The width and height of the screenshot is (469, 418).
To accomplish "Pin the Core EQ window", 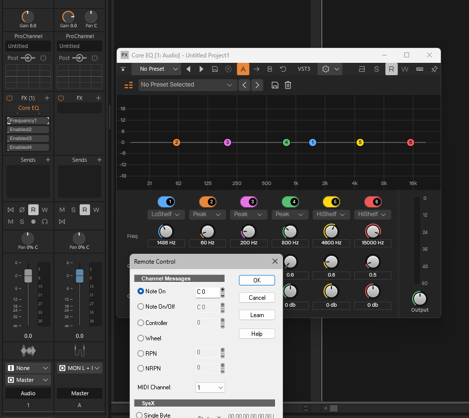I will coord(434,69).
